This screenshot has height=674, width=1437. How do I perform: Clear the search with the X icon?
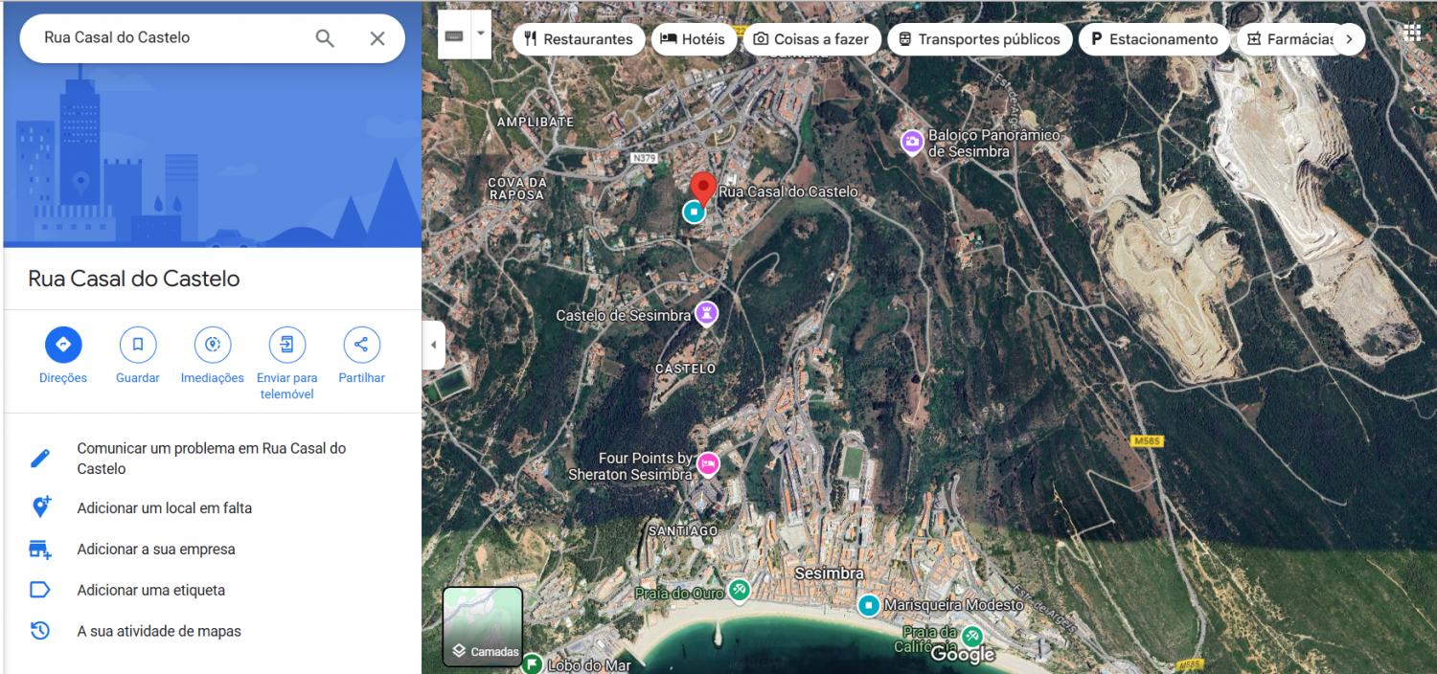click(377, 38)
